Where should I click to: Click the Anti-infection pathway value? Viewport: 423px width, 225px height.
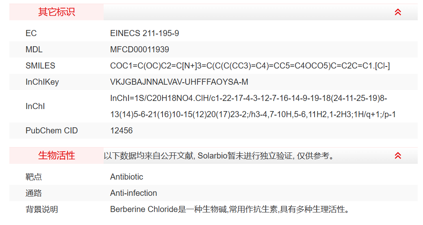coord(133,193)
